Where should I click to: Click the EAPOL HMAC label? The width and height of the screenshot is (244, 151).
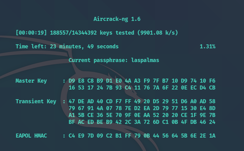point(31,136)
